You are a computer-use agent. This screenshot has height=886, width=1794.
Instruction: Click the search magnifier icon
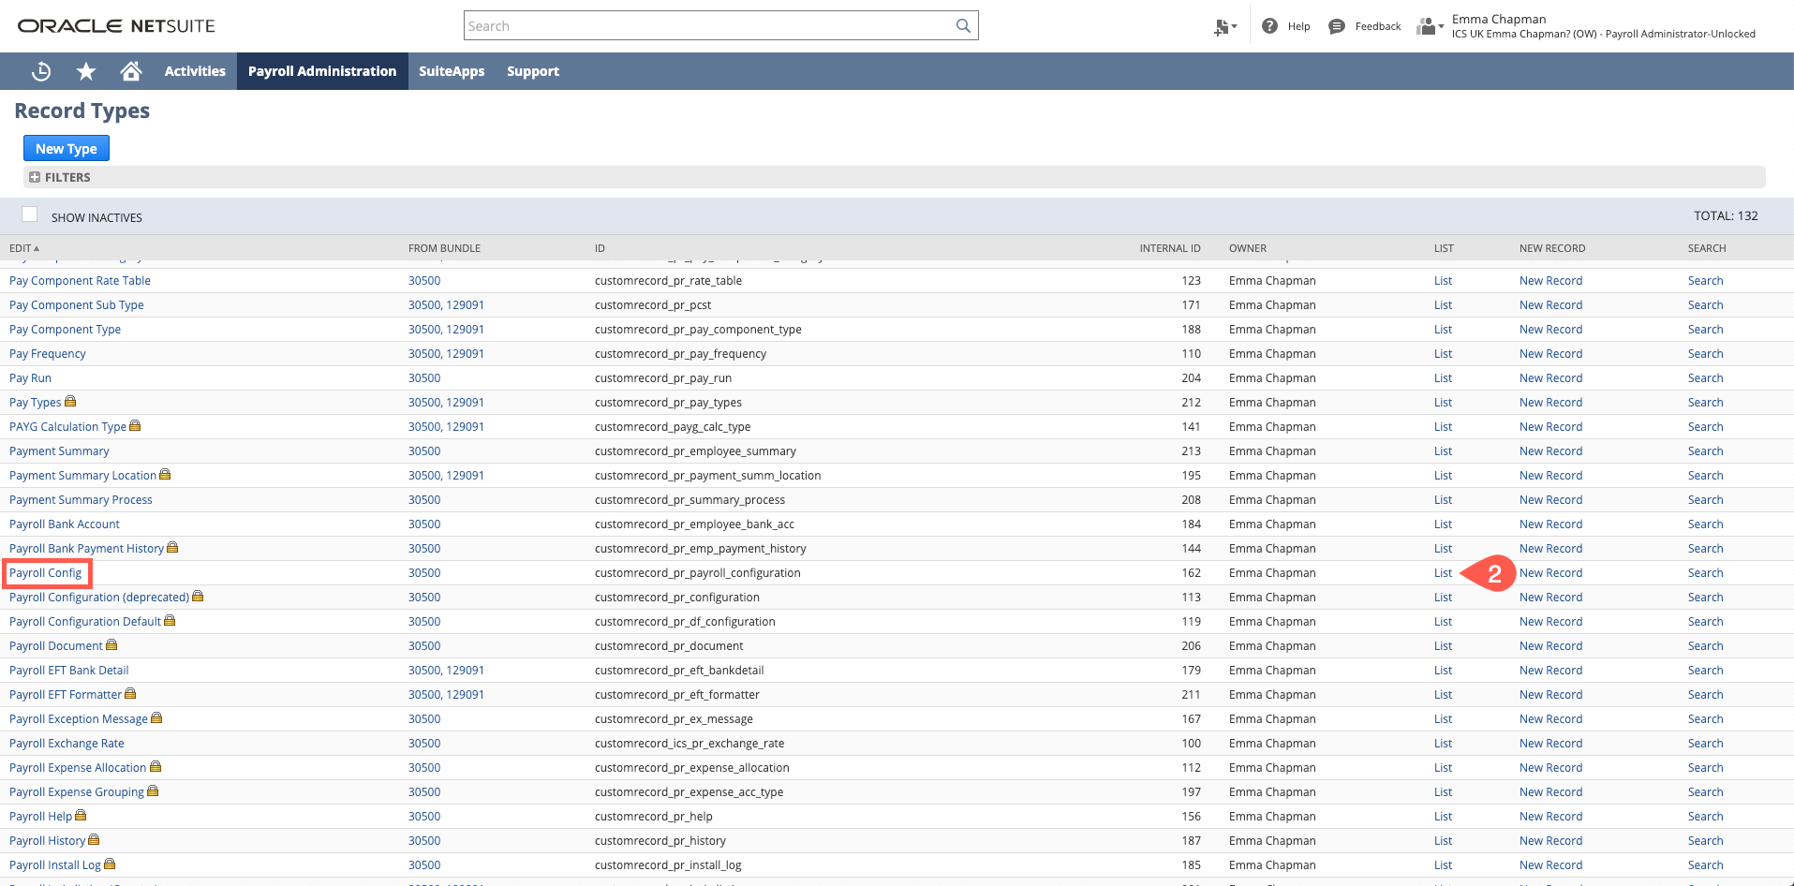tap(962, 25)
